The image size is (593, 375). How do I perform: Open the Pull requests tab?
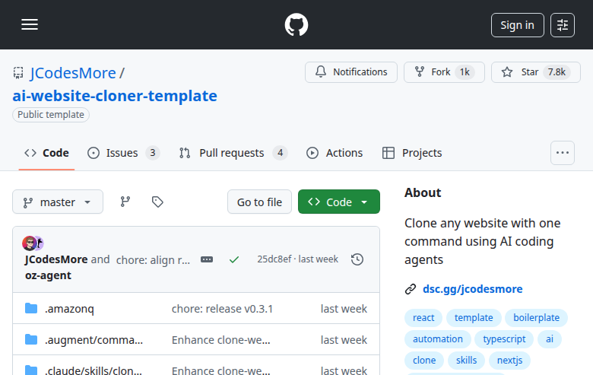coord(233,153)
